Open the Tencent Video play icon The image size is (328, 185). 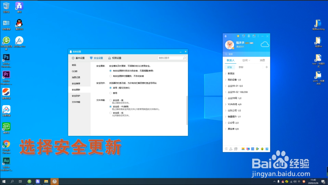(x=257, y=149)
